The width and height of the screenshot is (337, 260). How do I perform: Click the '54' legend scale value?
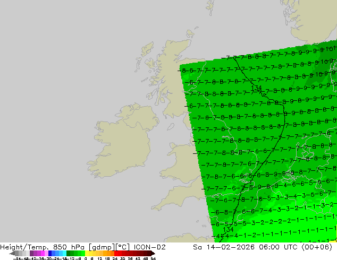tap(153, 258)
